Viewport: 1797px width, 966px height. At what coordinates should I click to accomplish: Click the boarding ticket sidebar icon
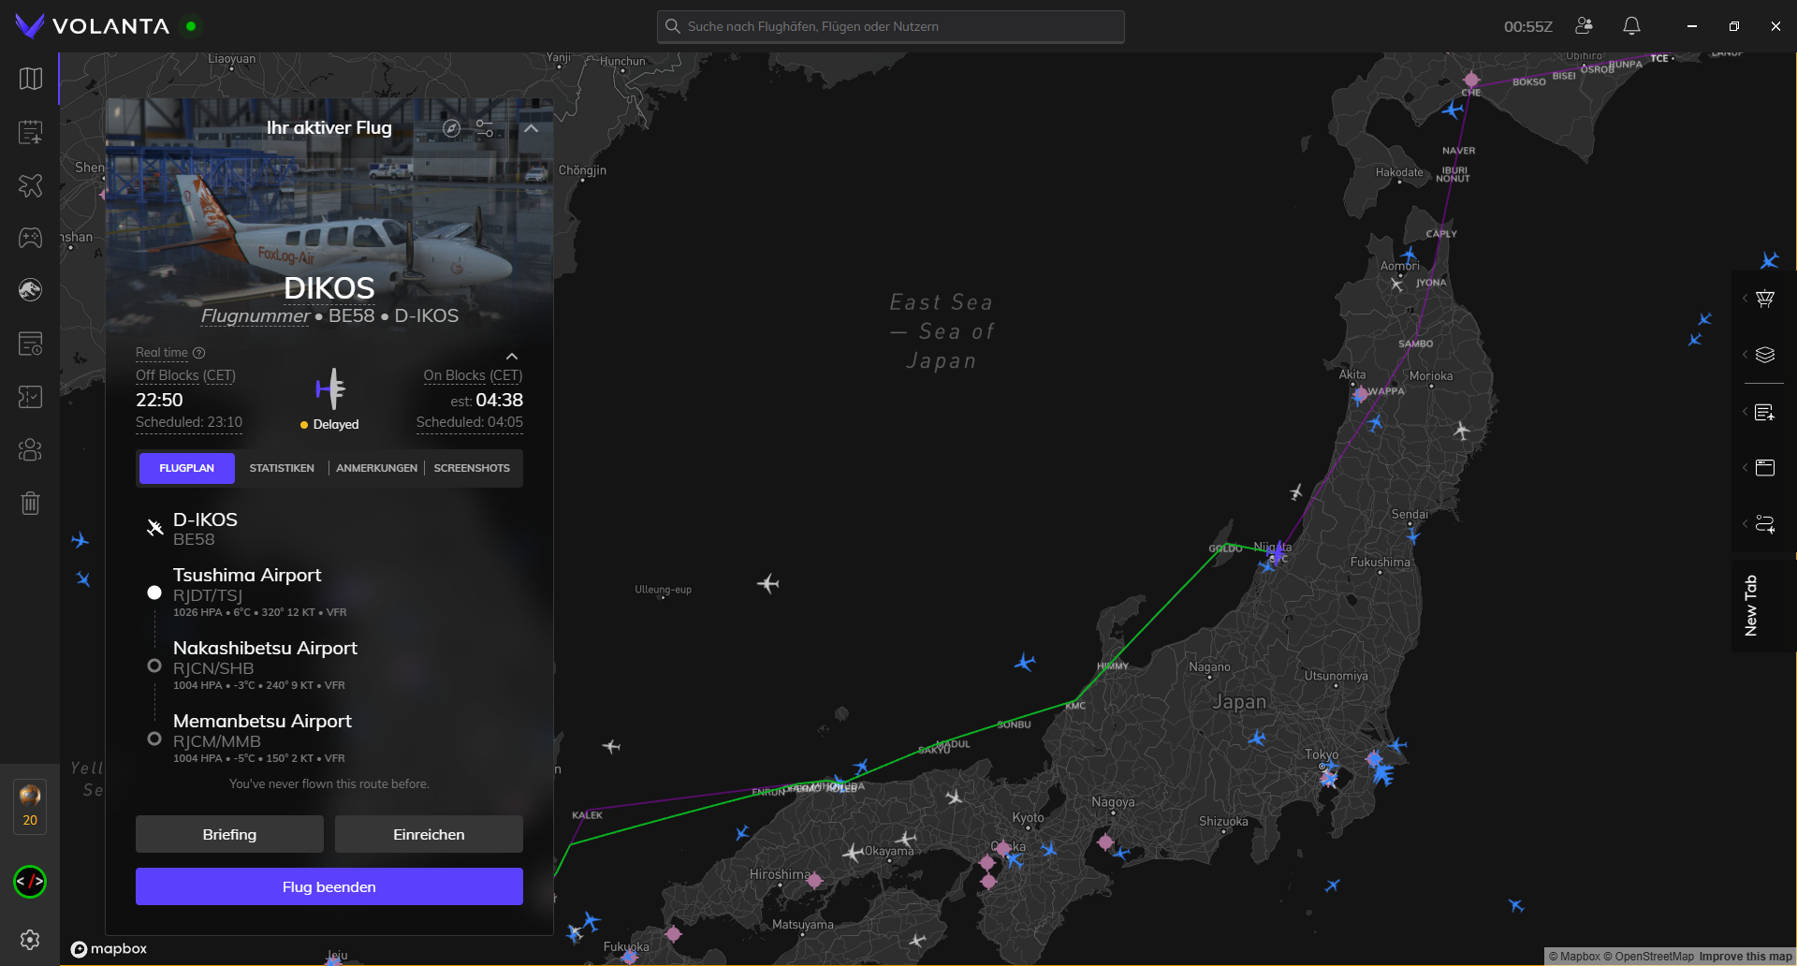pyautogui.click(x=31, y=344)
